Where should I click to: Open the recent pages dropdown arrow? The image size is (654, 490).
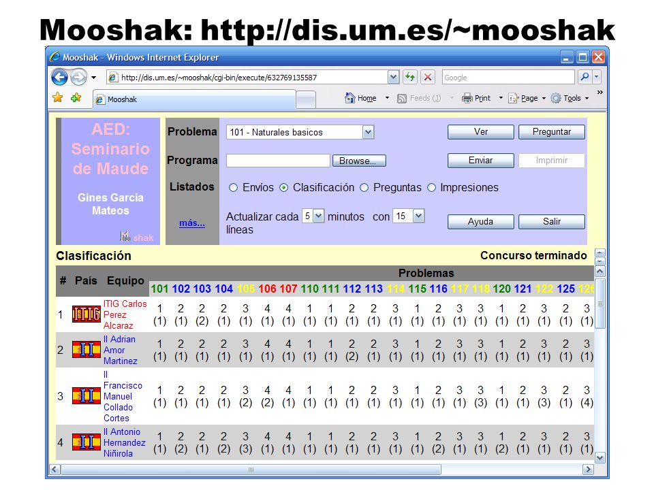coord(94,78)
